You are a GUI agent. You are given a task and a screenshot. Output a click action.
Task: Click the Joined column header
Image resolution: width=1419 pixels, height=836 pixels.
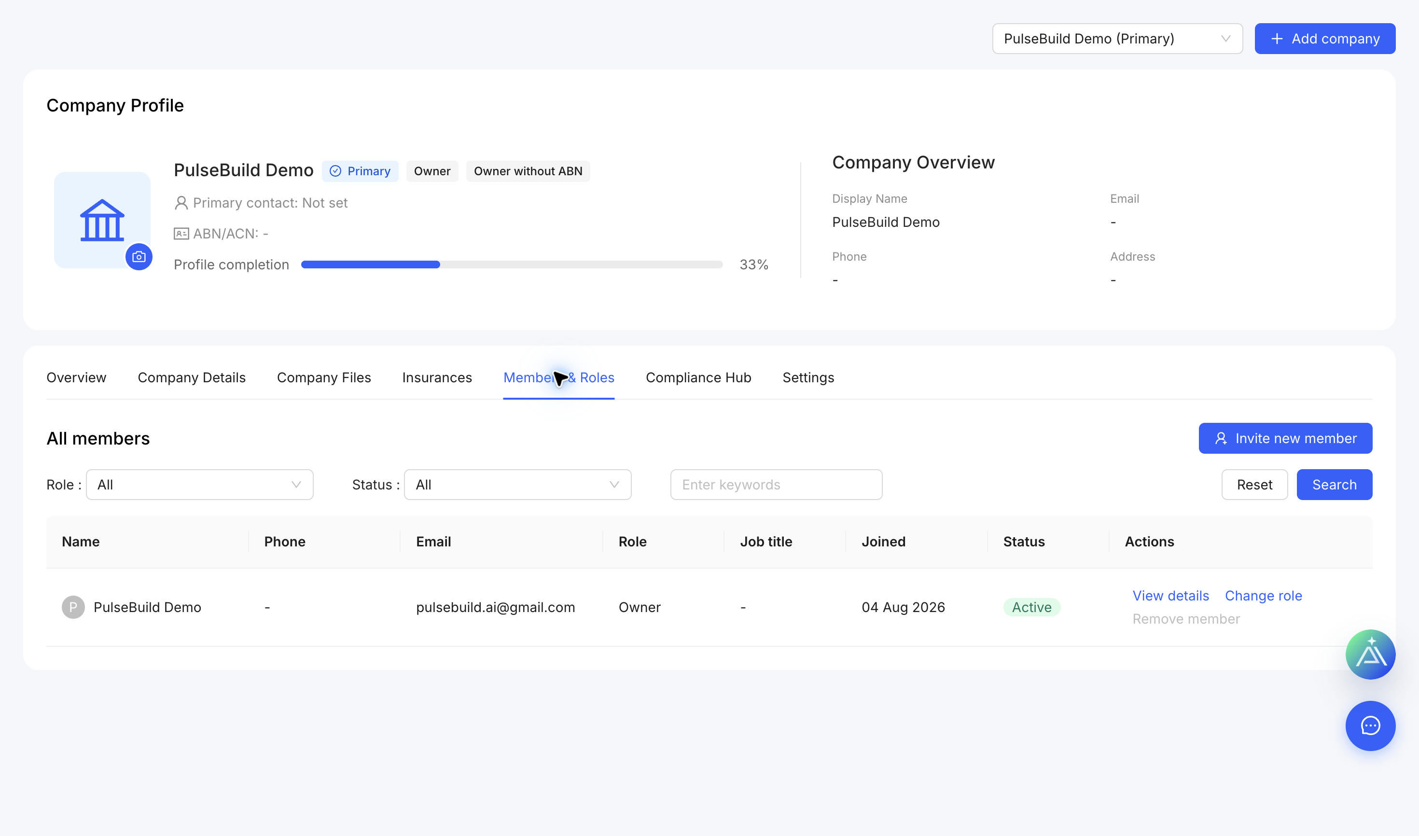pyautogui.click(x=883, y=542)
